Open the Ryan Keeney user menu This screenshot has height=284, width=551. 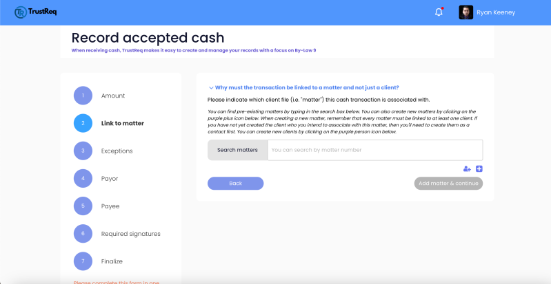pyautogui.click(x=498, y=12)
